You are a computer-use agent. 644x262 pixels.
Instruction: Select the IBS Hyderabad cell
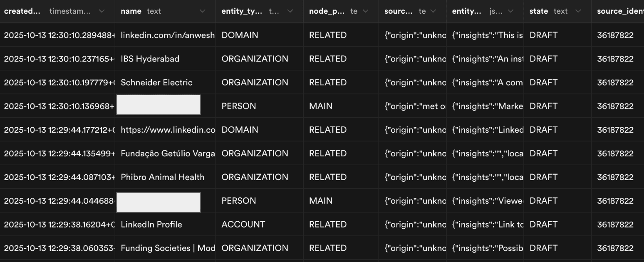[150, 59]
